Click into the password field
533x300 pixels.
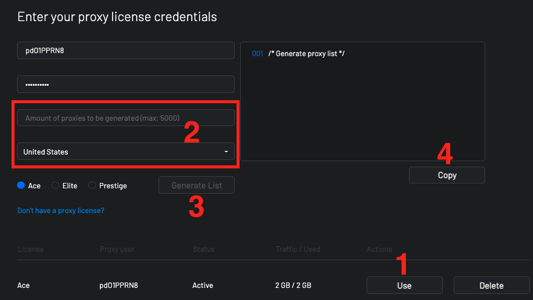click(126, 85)
